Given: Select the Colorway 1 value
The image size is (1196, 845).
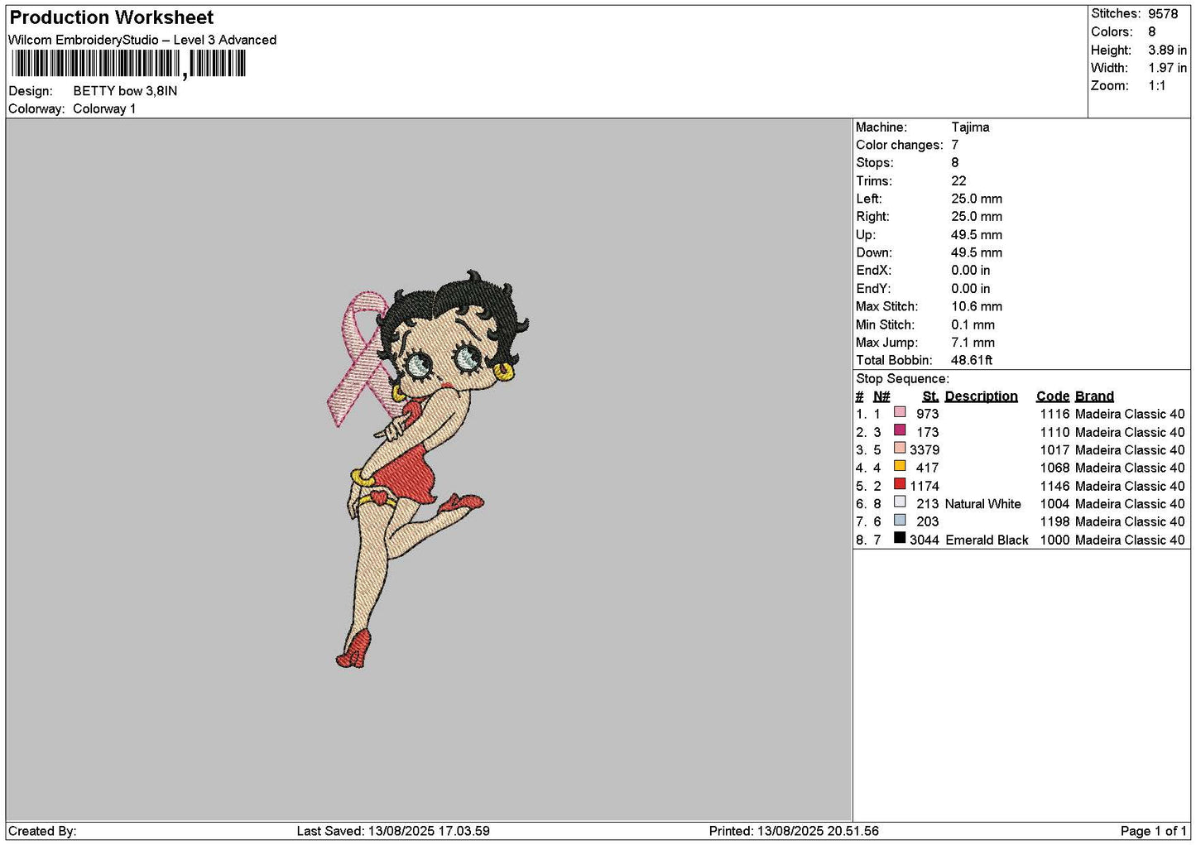Looking at the screenshot, I should point(104,109).
